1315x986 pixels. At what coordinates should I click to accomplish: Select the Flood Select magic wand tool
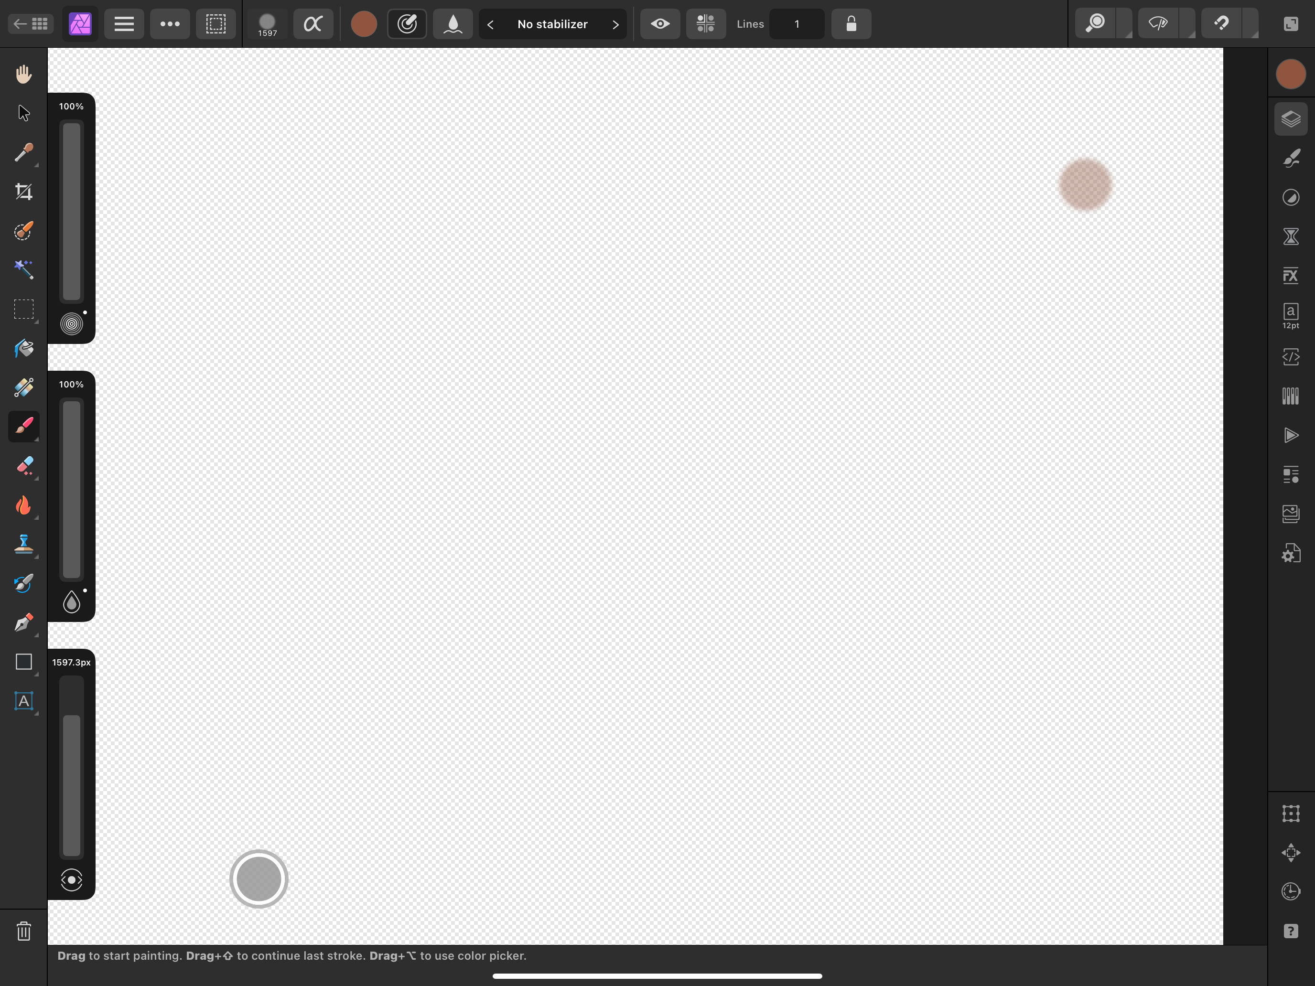click(x=24, y=270)
